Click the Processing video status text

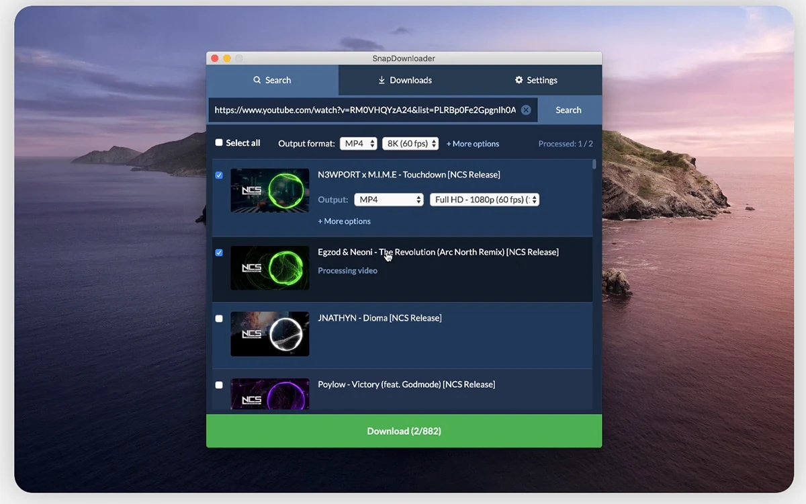point(347,271)
